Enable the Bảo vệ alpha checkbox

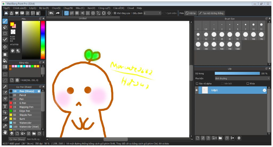pos(197,84)
